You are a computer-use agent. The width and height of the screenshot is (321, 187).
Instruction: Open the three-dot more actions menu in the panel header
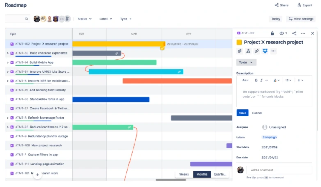(303, 33)
